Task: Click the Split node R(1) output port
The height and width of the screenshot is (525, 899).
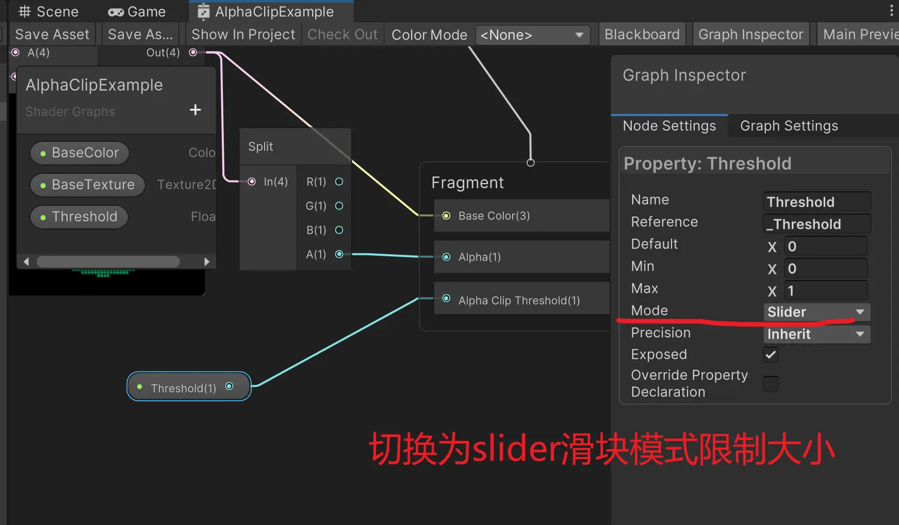Action: coord(339,182)
